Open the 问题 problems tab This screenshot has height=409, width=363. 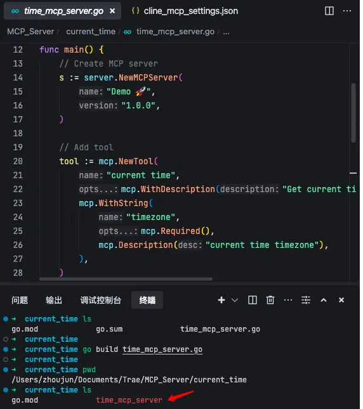pos(20,300)
